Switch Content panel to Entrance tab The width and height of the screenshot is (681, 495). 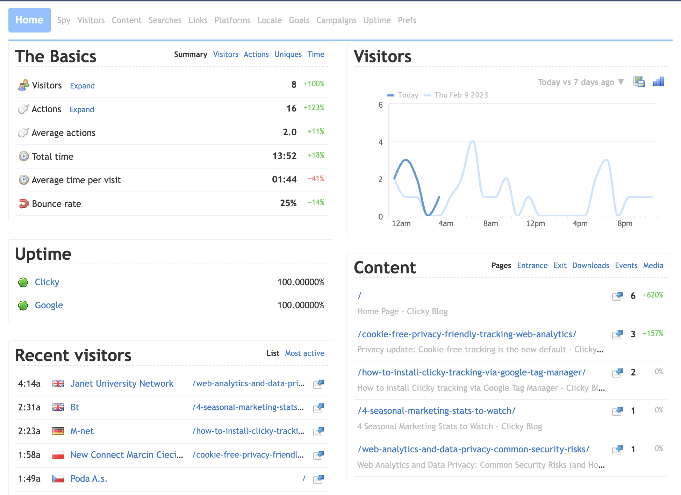point(532,266)
